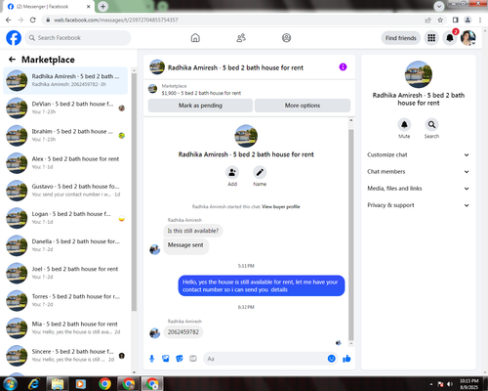Viewport: 488px width, 391px height.
Task: Add people to the chat
Action: (232, 172)
